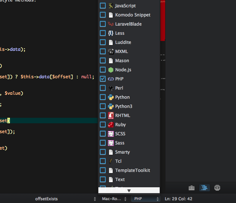Click the Less curly-brace icon
This screenshot has width=236, height=203.
pyautogui.click(x=110, y=33)
